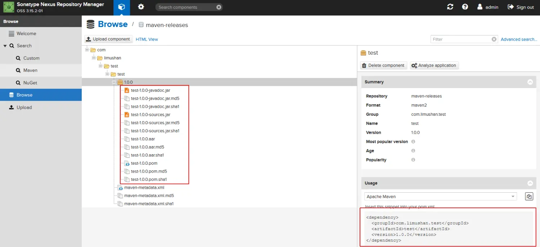Select test-1.0.0.pom.sha1 file icon
The image size is (540, 247).
(127, 179)
